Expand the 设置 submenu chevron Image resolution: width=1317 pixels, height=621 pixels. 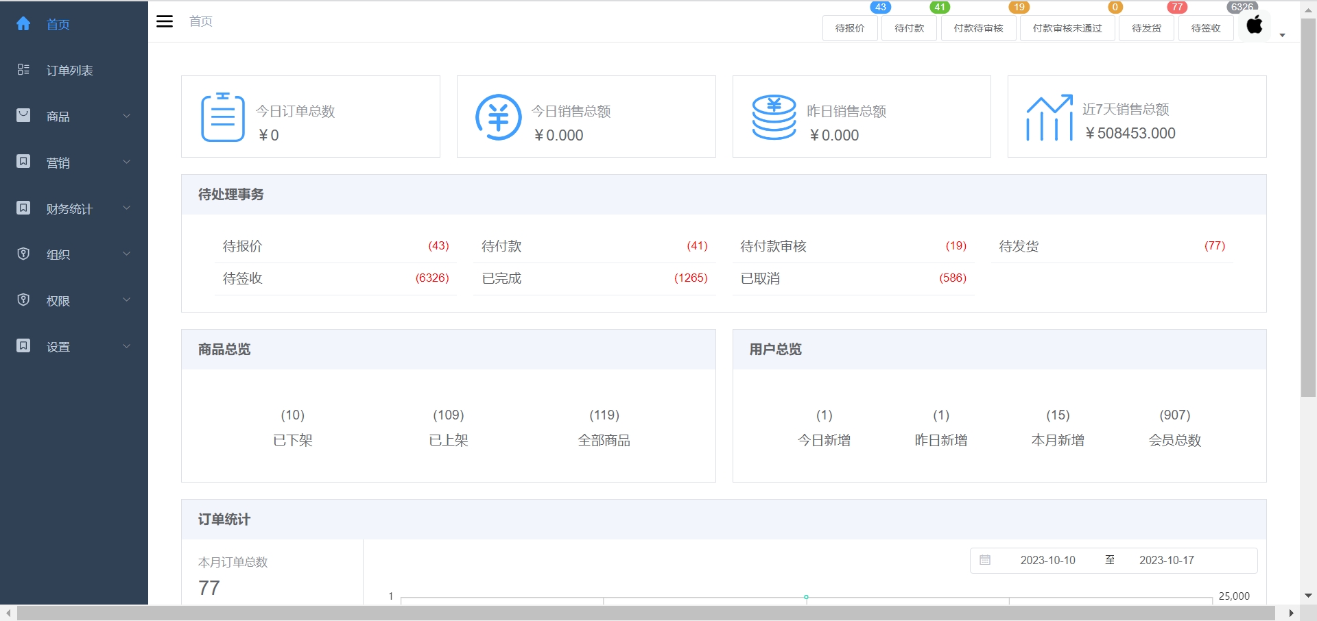126,346
